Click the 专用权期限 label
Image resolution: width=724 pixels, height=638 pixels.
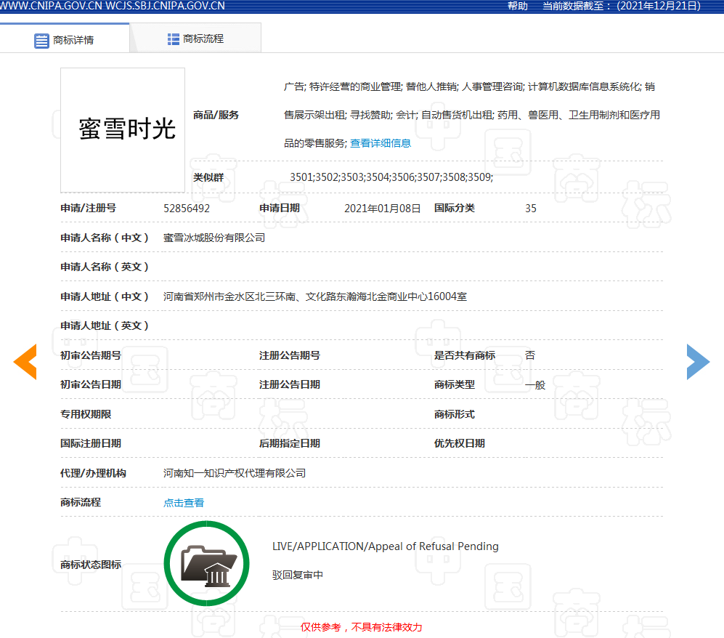click(x=86, y=414)
